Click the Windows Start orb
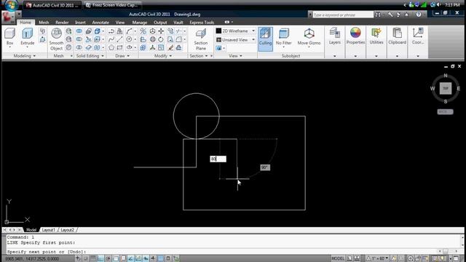The width and height of the screenshot is (466, 262). pos(11,4)
